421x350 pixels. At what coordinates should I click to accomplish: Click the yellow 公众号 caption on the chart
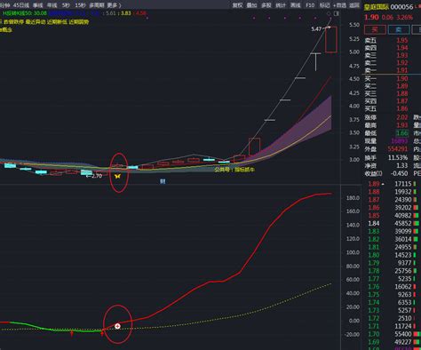[x=234, y=170]
